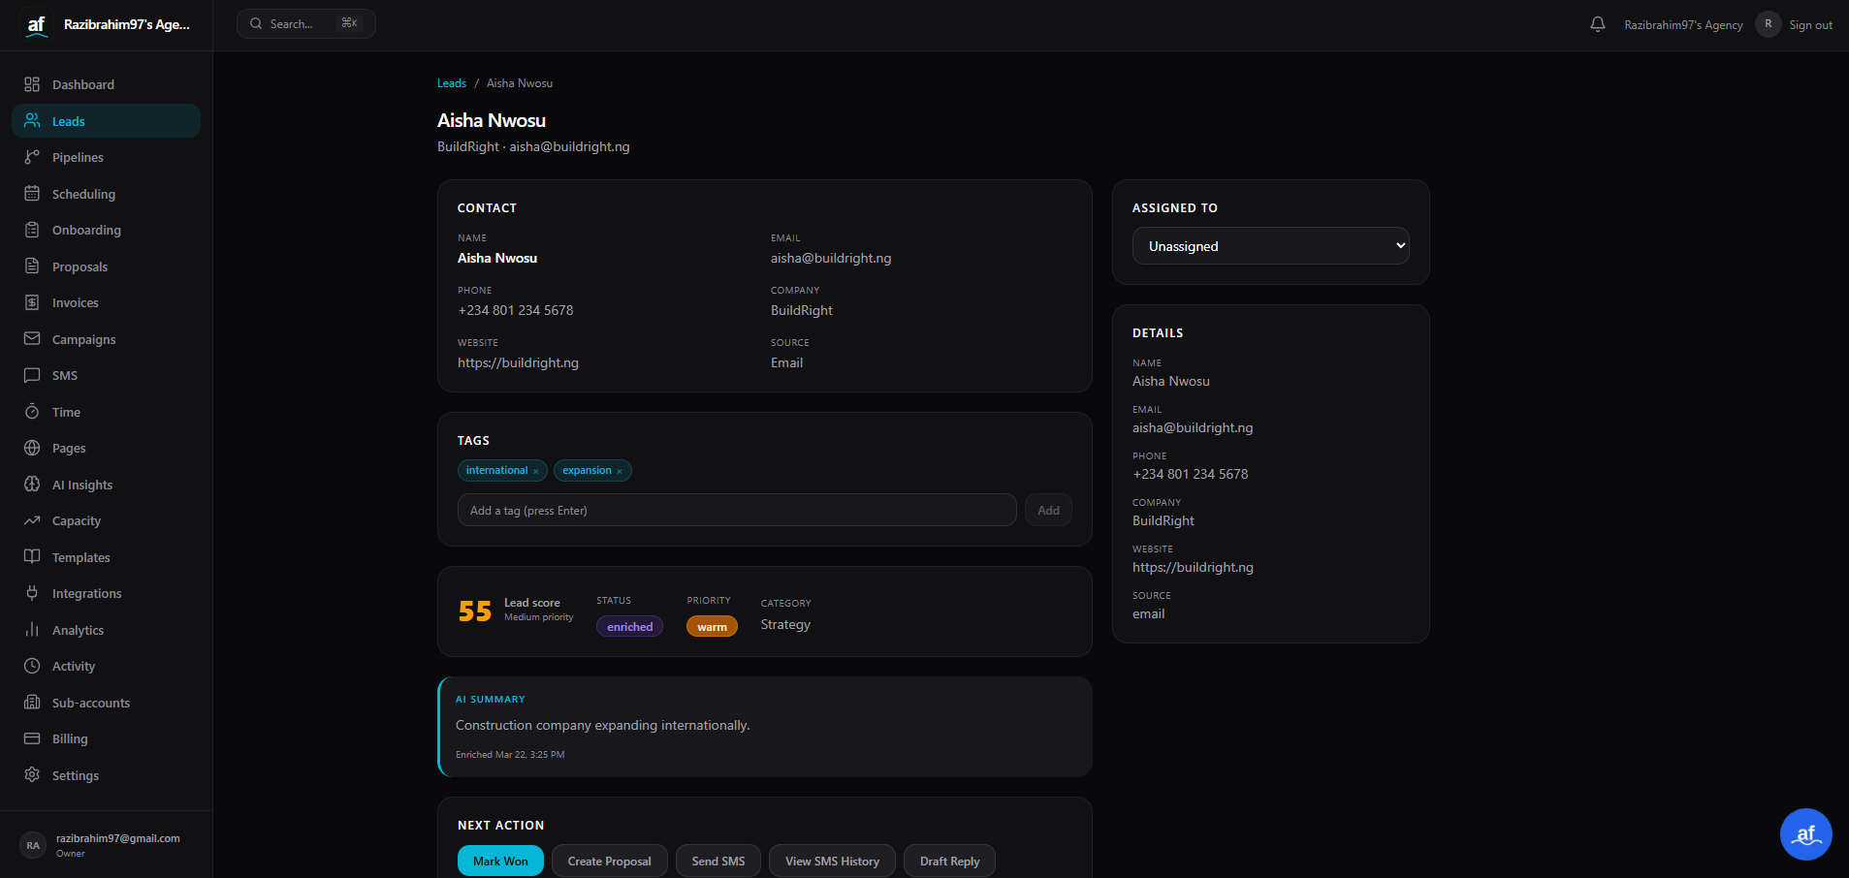Open the floating chat widget bubble
Screen dimensions: 1849x878
point(1804,833)
